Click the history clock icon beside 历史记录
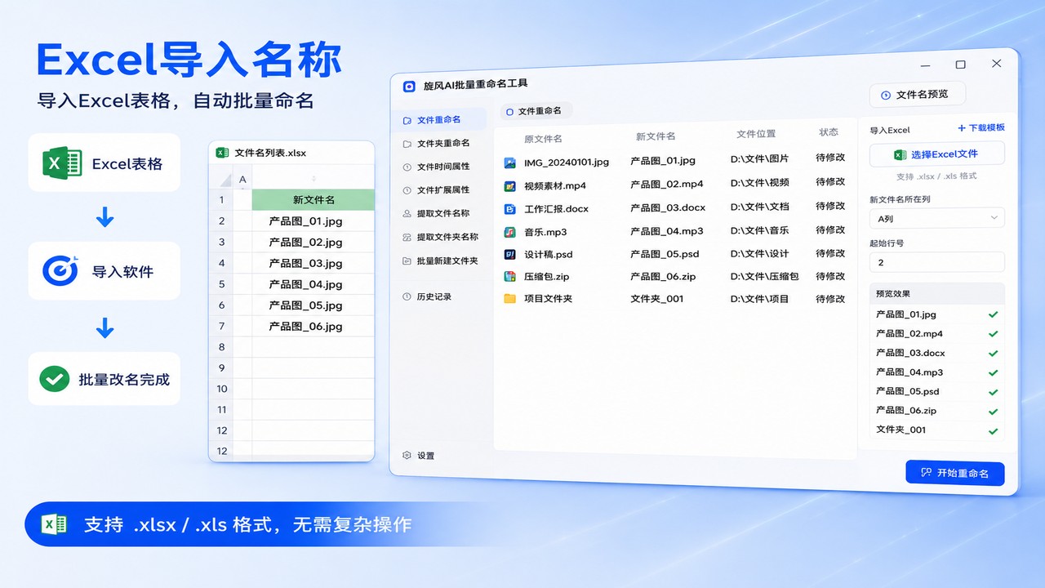Screen dimensions: 1045x588 [x=407, y=296]
